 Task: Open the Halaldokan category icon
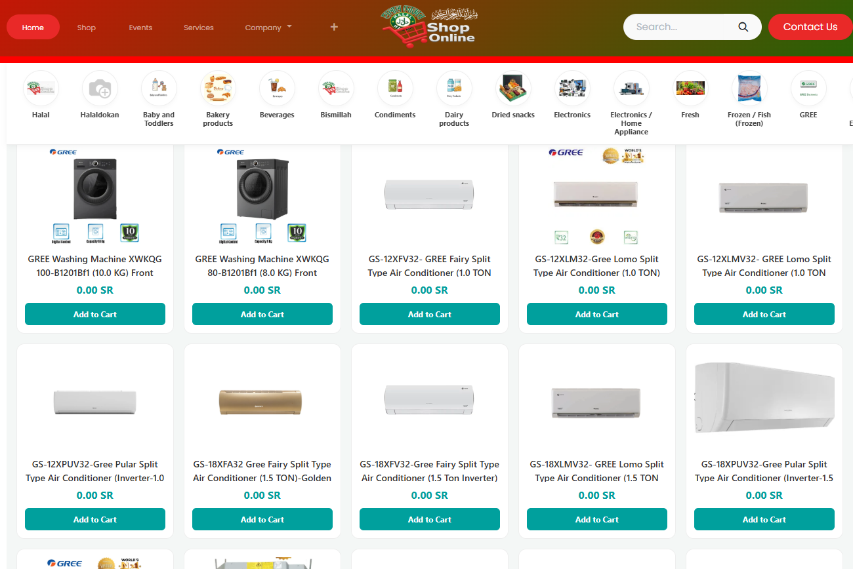point(100,88)
